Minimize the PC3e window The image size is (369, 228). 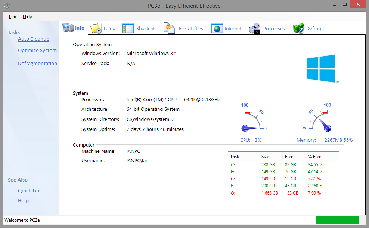(334, 5)
